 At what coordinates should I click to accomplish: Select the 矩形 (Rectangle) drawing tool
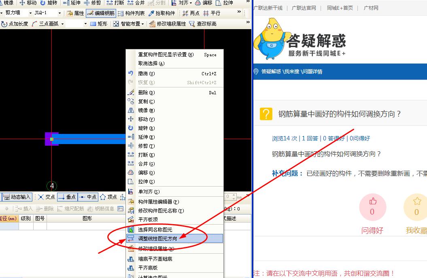click(99, 24)
